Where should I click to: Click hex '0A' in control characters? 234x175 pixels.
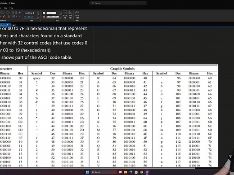(20, 118)
